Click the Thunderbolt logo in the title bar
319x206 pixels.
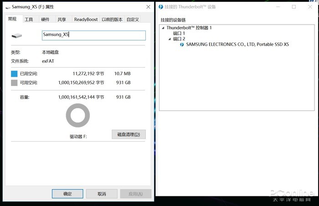click(x=161, y=7)
